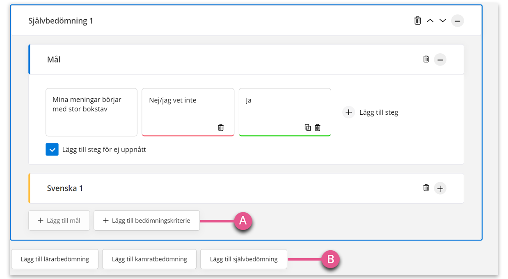508x279 pixels.
Task: Add a teacher assessment via 'Lägg till lärarbedömning'
Action: click(x=55, y=259)
